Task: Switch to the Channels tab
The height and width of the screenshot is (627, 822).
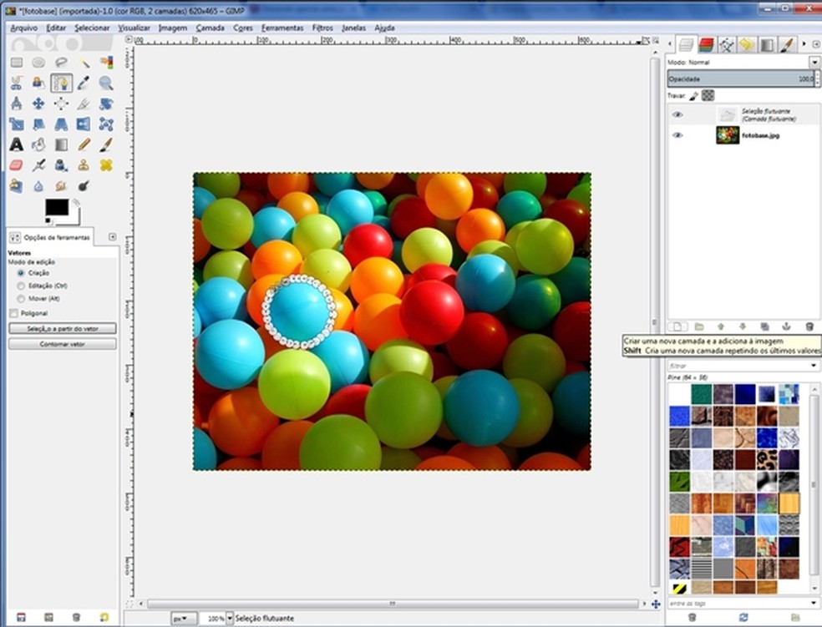Action: coord(706,45)
